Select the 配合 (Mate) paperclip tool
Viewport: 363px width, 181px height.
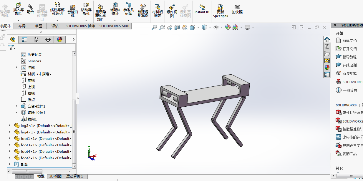pos(30,9)
